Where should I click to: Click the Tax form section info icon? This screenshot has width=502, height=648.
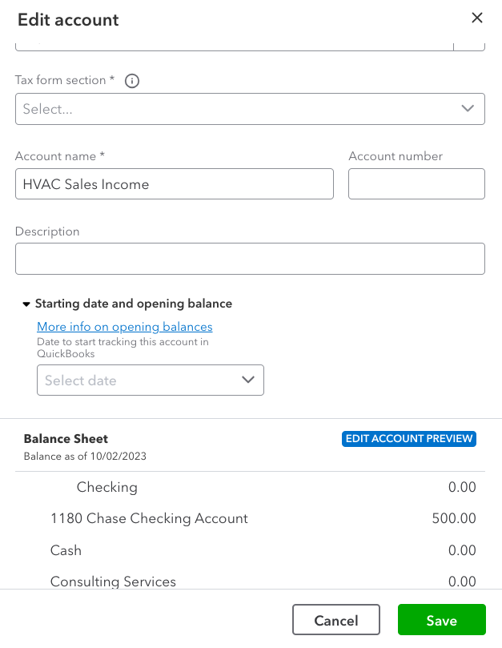click(x=133, y=81)
